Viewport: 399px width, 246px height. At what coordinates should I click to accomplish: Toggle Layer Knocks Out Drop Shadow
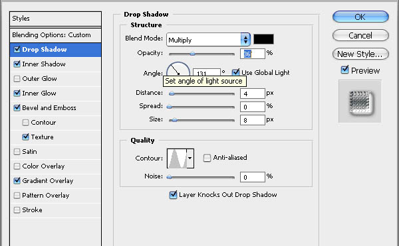point(173,195)
